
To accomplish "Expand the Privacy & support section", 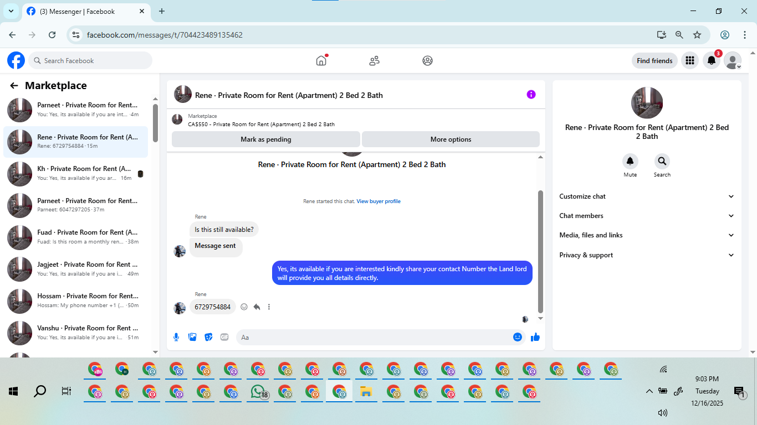I will (x=647, y=255).
